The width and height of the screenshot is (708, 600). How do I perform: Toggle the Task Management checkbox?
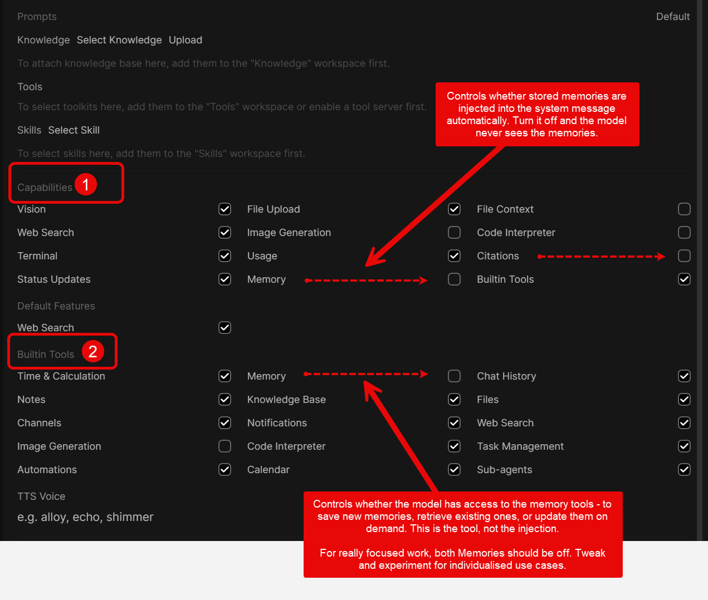pos(684,446)
